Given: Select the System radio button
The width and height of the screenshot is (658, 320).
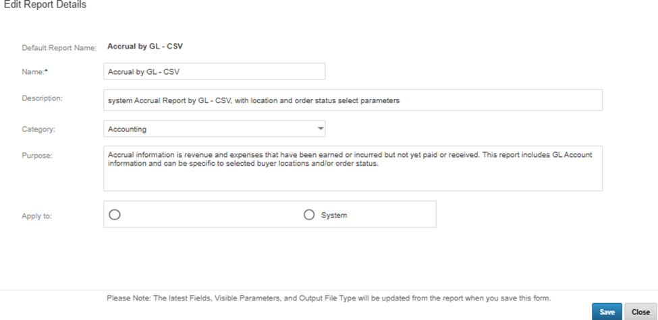Looking at the screenshot, I should [x=309, y=215].
